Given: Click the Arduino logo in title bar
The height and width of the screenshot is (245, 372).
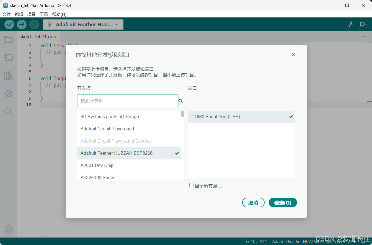Looking at the screenshot, I should (x=5, y=5).
